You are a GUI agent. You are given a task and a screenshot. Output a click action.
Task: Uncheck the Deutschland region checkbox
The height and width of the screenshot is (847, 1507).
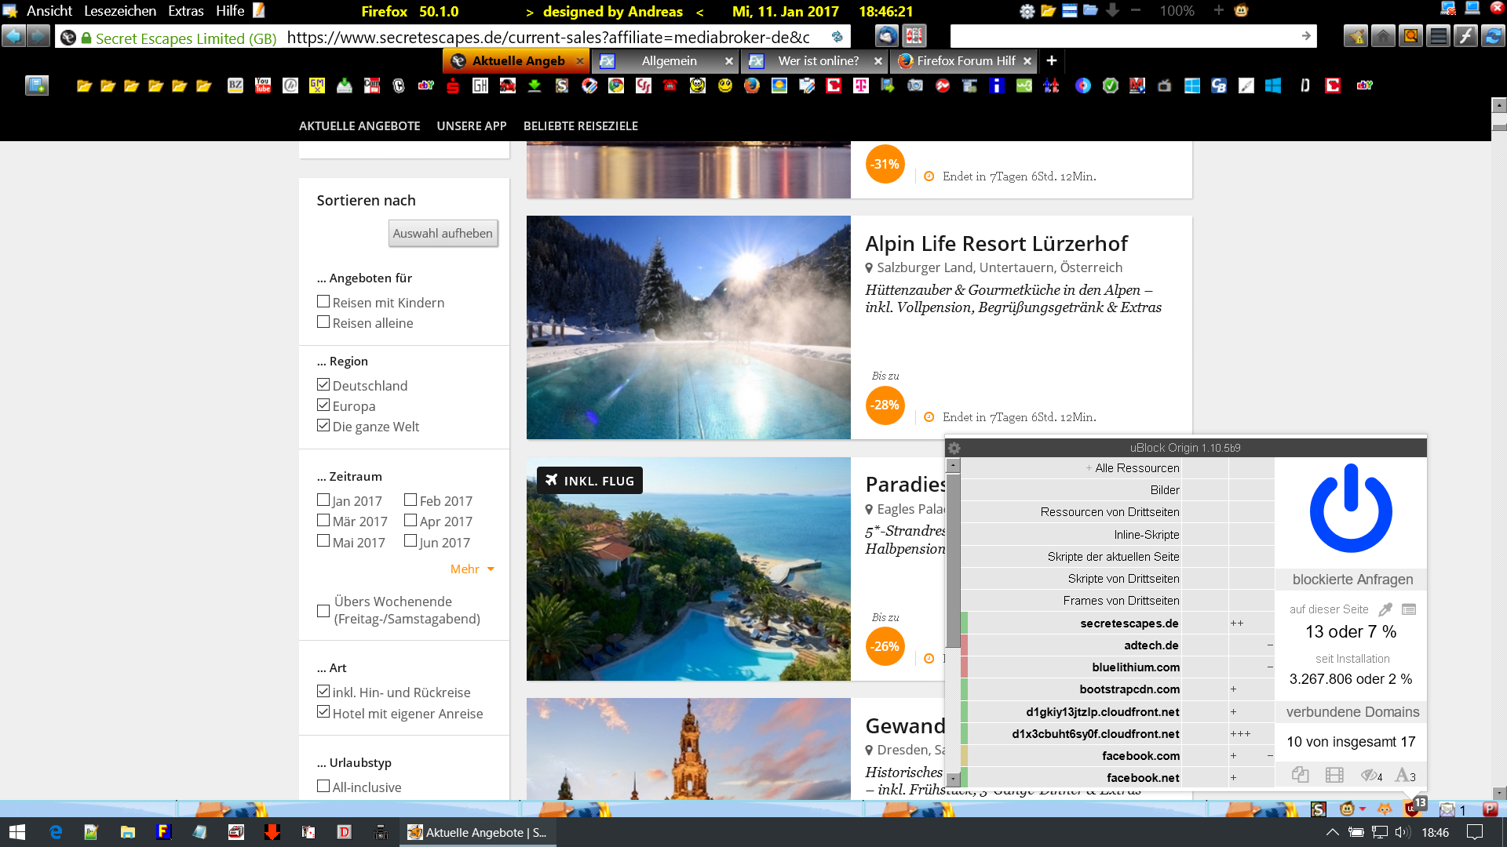tap(323, 384)
